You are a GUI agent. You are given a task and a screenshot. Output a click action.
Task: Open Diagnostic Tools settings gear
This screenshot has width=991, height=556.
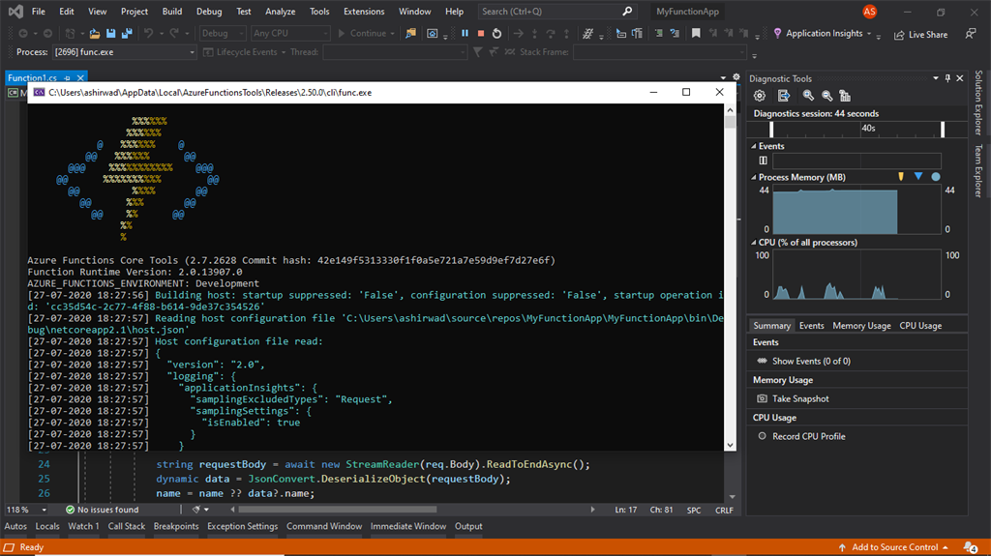pyautogui.click(x=759, y=96)
